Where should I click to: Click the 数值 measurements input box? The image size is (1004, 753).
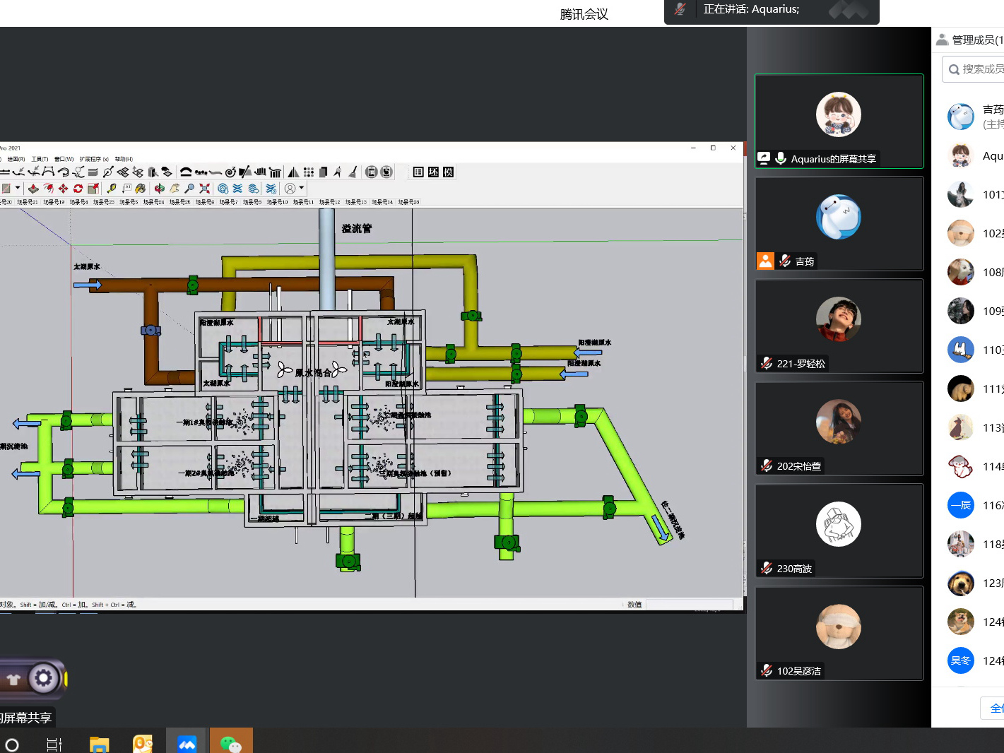point(689,605)
